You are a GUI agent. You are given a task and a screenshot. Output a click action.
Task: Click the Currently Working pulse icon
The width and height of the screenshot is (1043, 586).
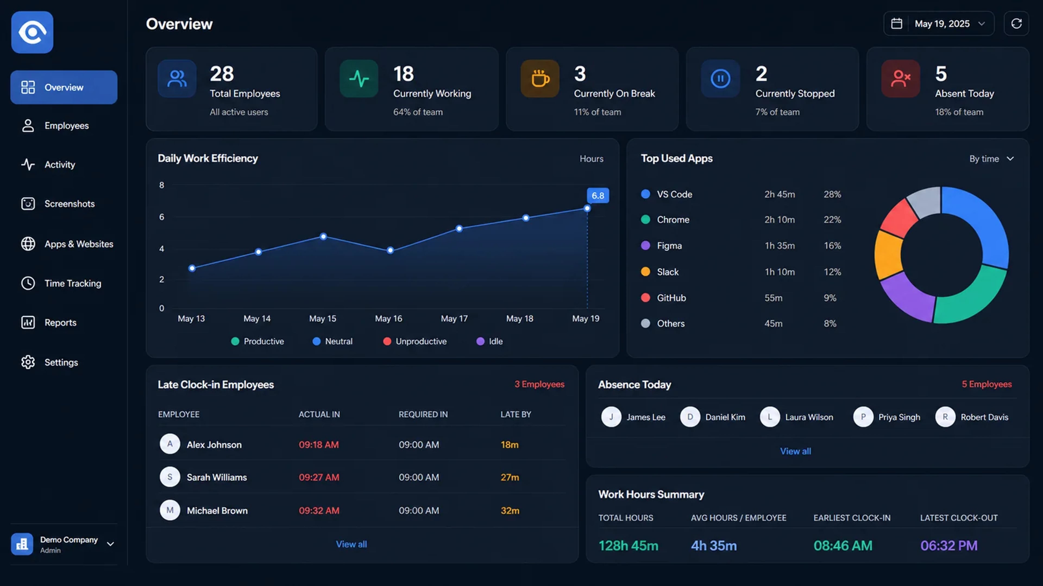click(359, 78)
